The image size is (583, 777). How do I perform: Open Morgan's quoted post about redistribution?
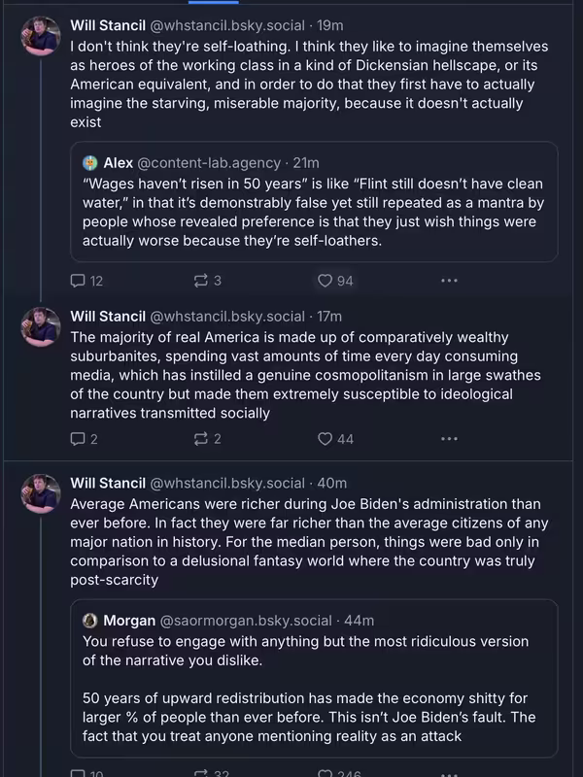tap(314, 678)
